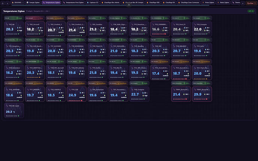Viewport: 258px width, 161px height.
Task: Click the red low battery pill above T02_Accueil
Action: tap(35, 18)
